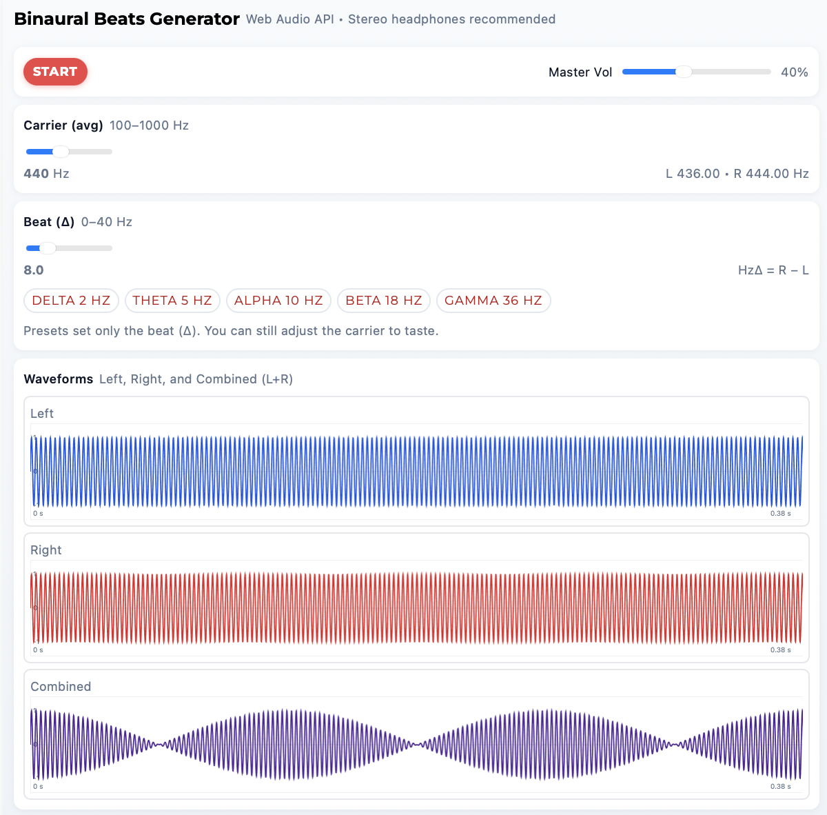827x815 pixels.
Task: Click the Carrier frequency slider handle
Action: click(61, 152)
